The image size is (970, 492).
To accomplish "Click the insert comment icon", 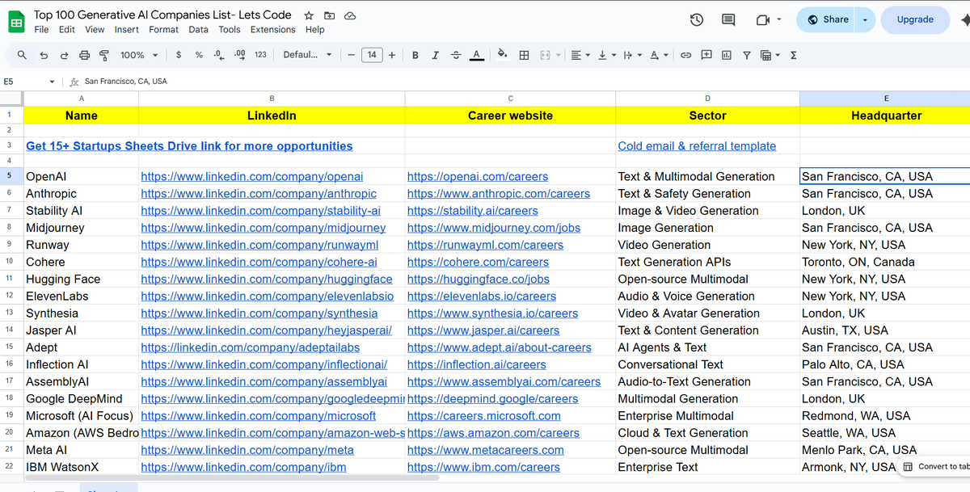I will click(706, 55).
